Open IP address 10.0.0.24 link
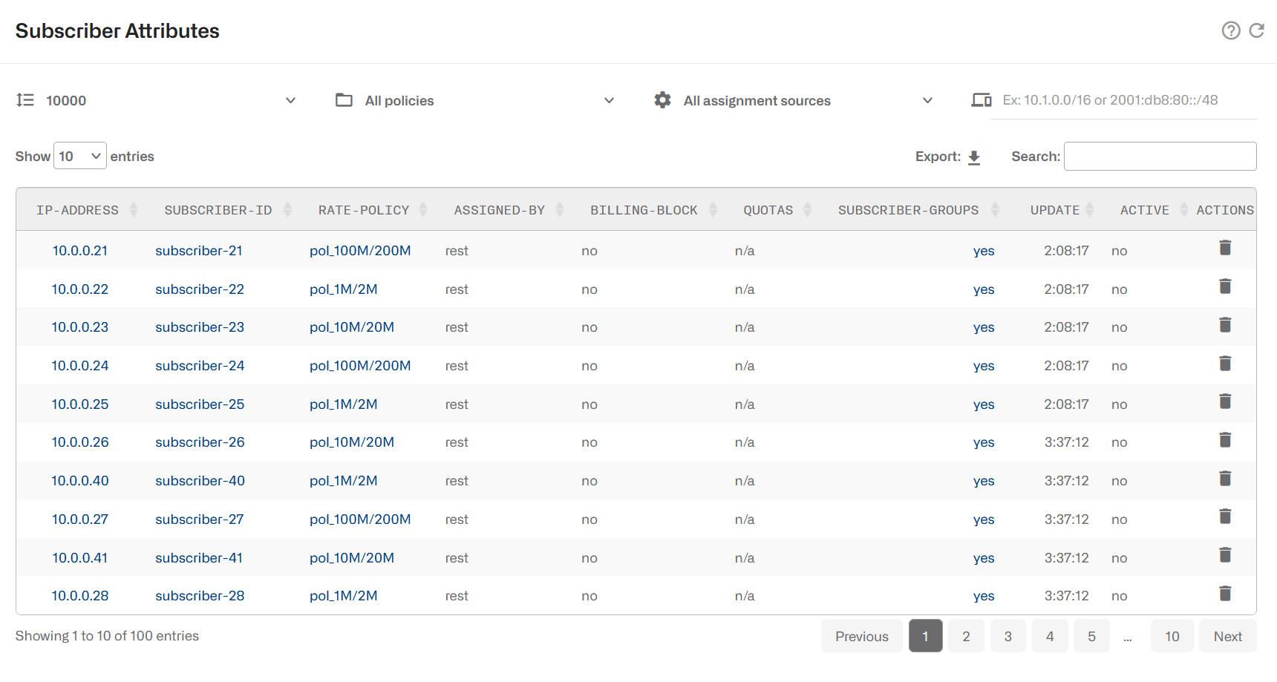Viewport: 1277px width, 682px height. (79, 366)
